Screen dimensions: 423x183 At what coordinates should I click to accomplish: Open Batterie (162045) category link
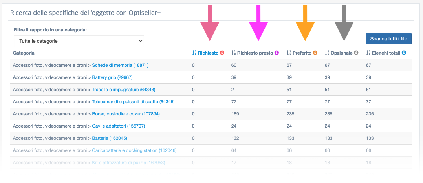click(x=110, y=138)
